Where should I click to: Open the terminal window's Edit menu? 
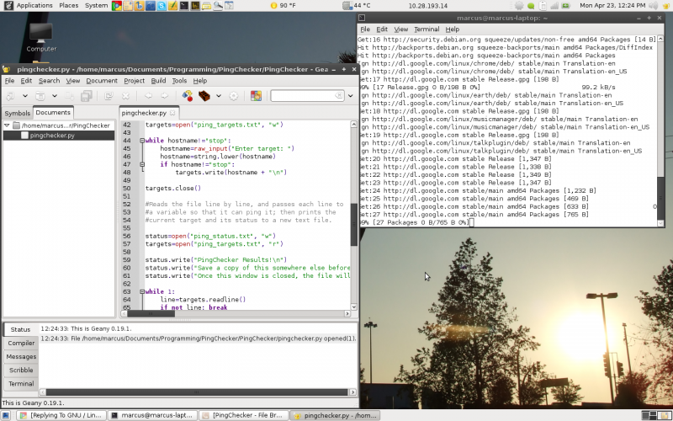[x=382, y=29]
